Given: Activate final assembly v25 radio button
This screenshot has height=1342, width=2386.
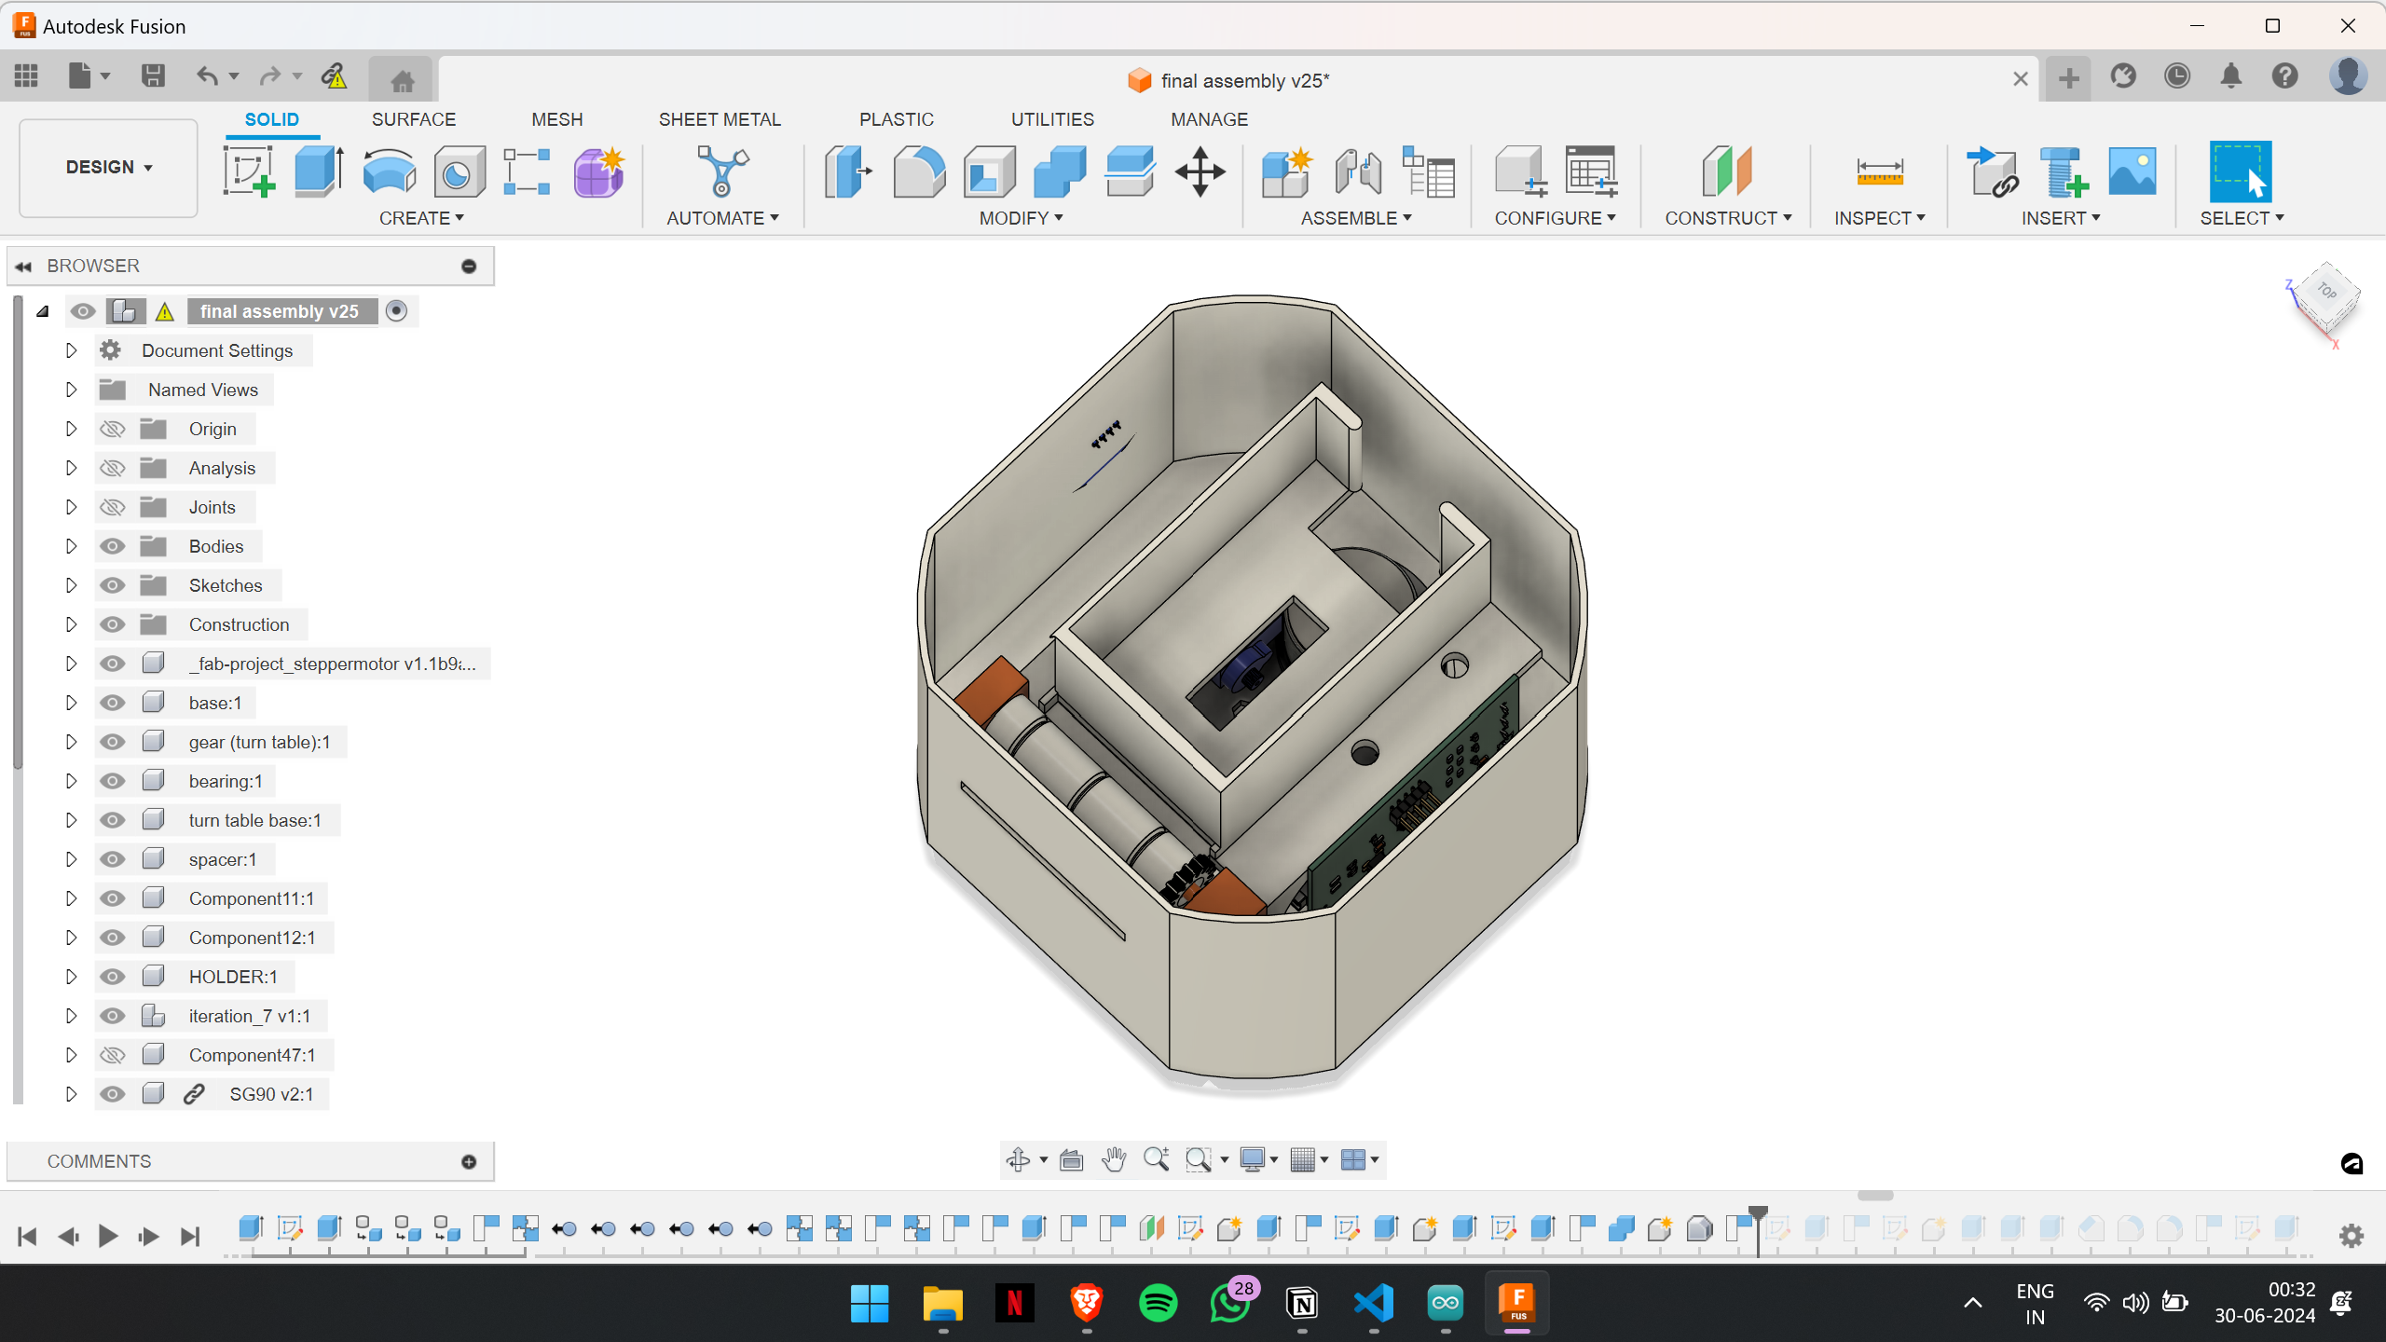Looking at the screenshot, I should (x=396, y=311).
